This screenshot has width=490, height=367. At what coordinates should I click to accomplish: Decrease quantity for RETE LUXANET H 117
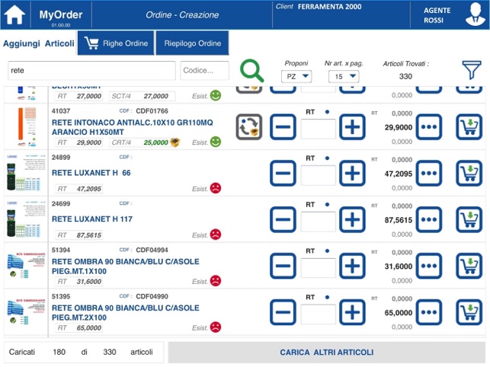coord(283,219)
